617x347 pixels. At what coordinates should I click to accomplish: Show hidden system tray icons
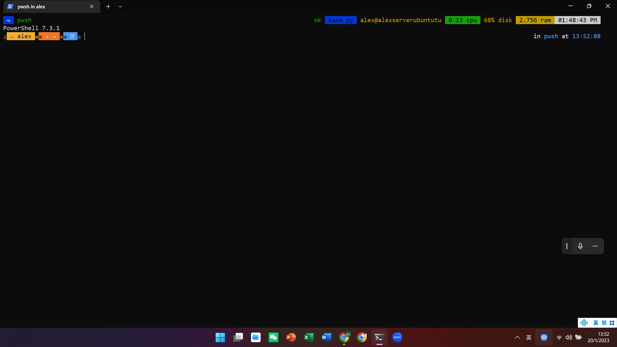[x=517, y=337]
